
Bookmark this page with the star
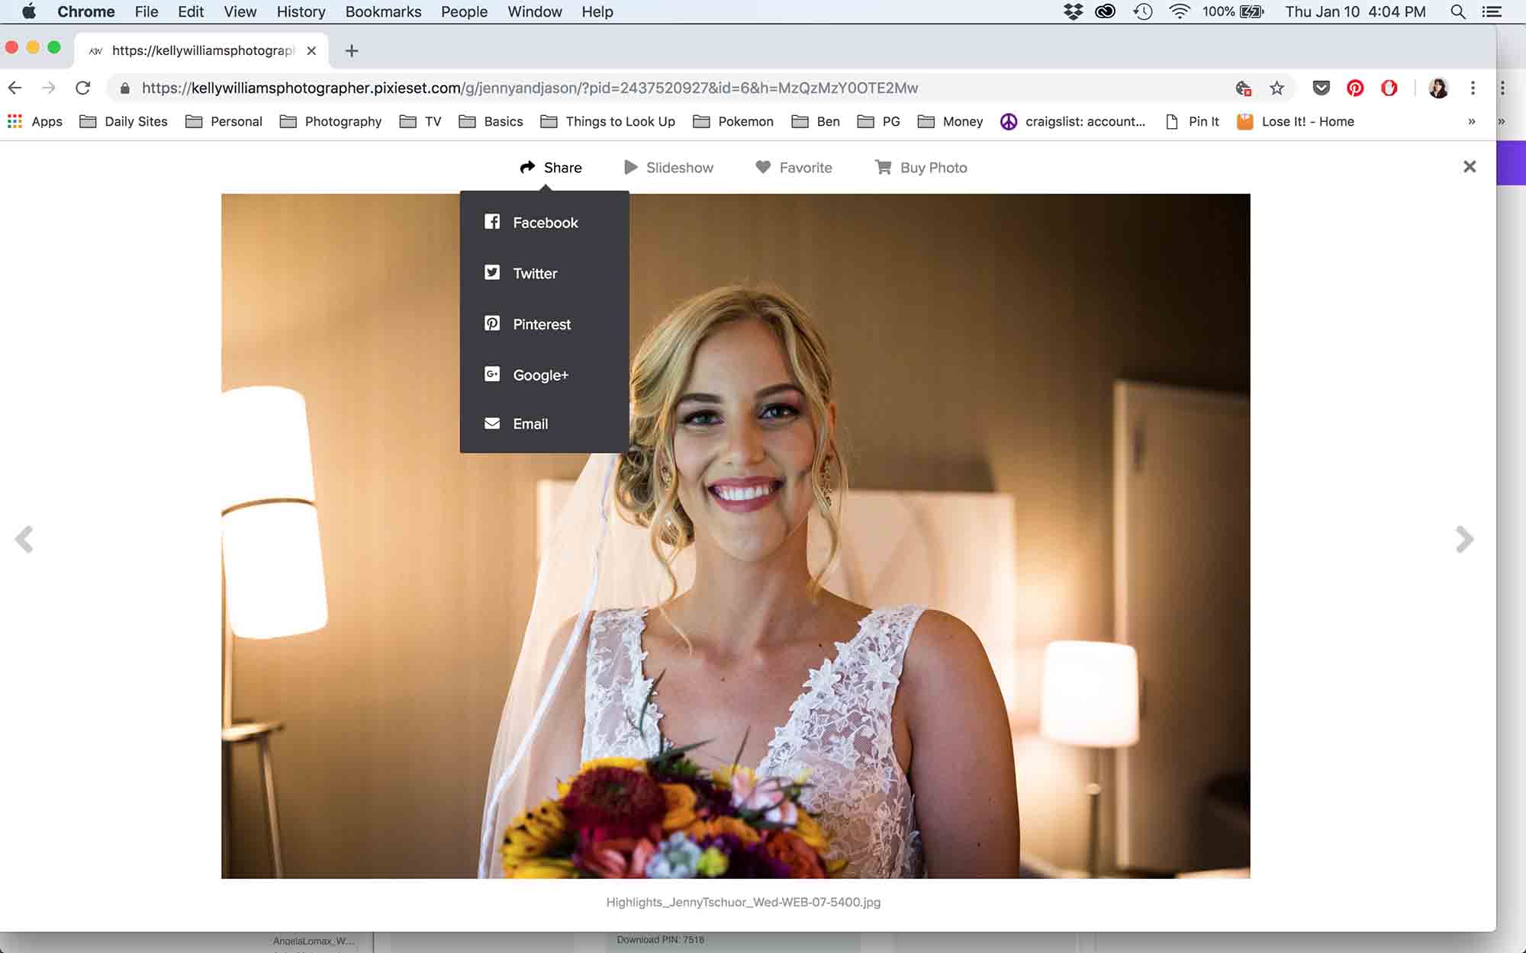(1277, 88)
